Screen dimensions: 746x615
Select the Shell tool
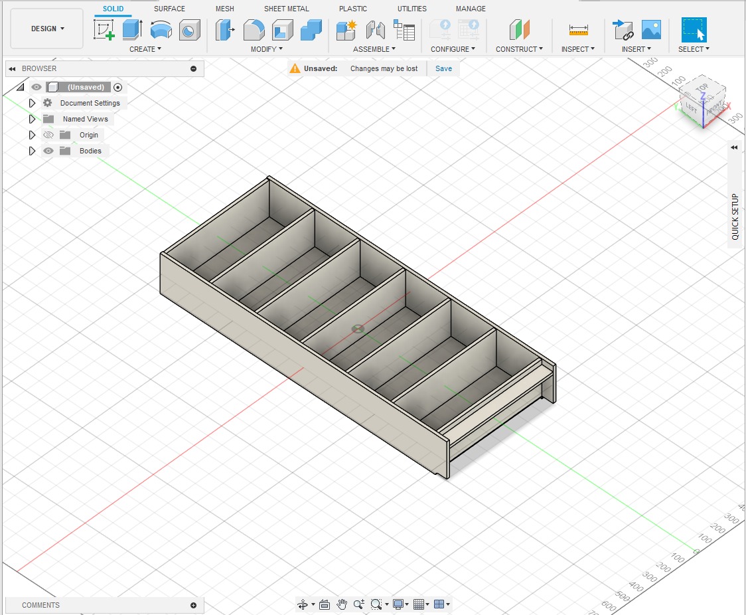coord(283,29)
